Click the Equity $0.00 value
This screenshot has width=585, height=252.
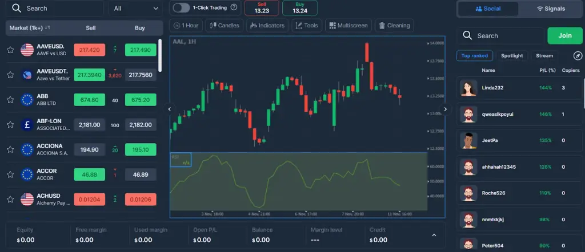26,240
